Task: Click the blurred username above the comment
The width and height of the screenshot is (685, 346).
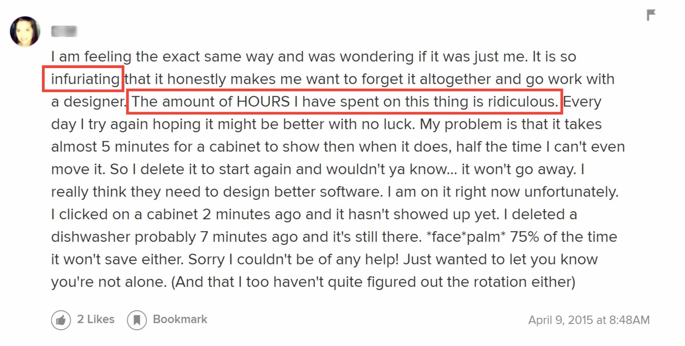Action: (64, 31)
